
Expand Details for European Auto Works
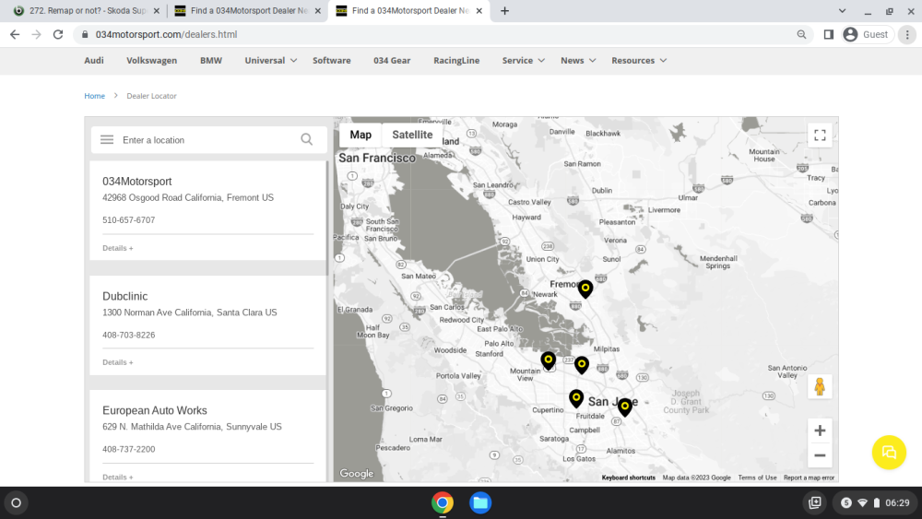(118, 477)
